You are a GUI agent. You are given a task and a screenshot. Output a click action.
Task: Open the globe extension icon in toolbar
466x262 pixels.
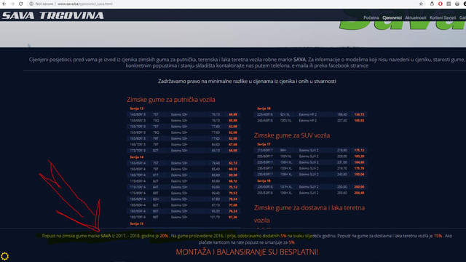coord(457,4)
